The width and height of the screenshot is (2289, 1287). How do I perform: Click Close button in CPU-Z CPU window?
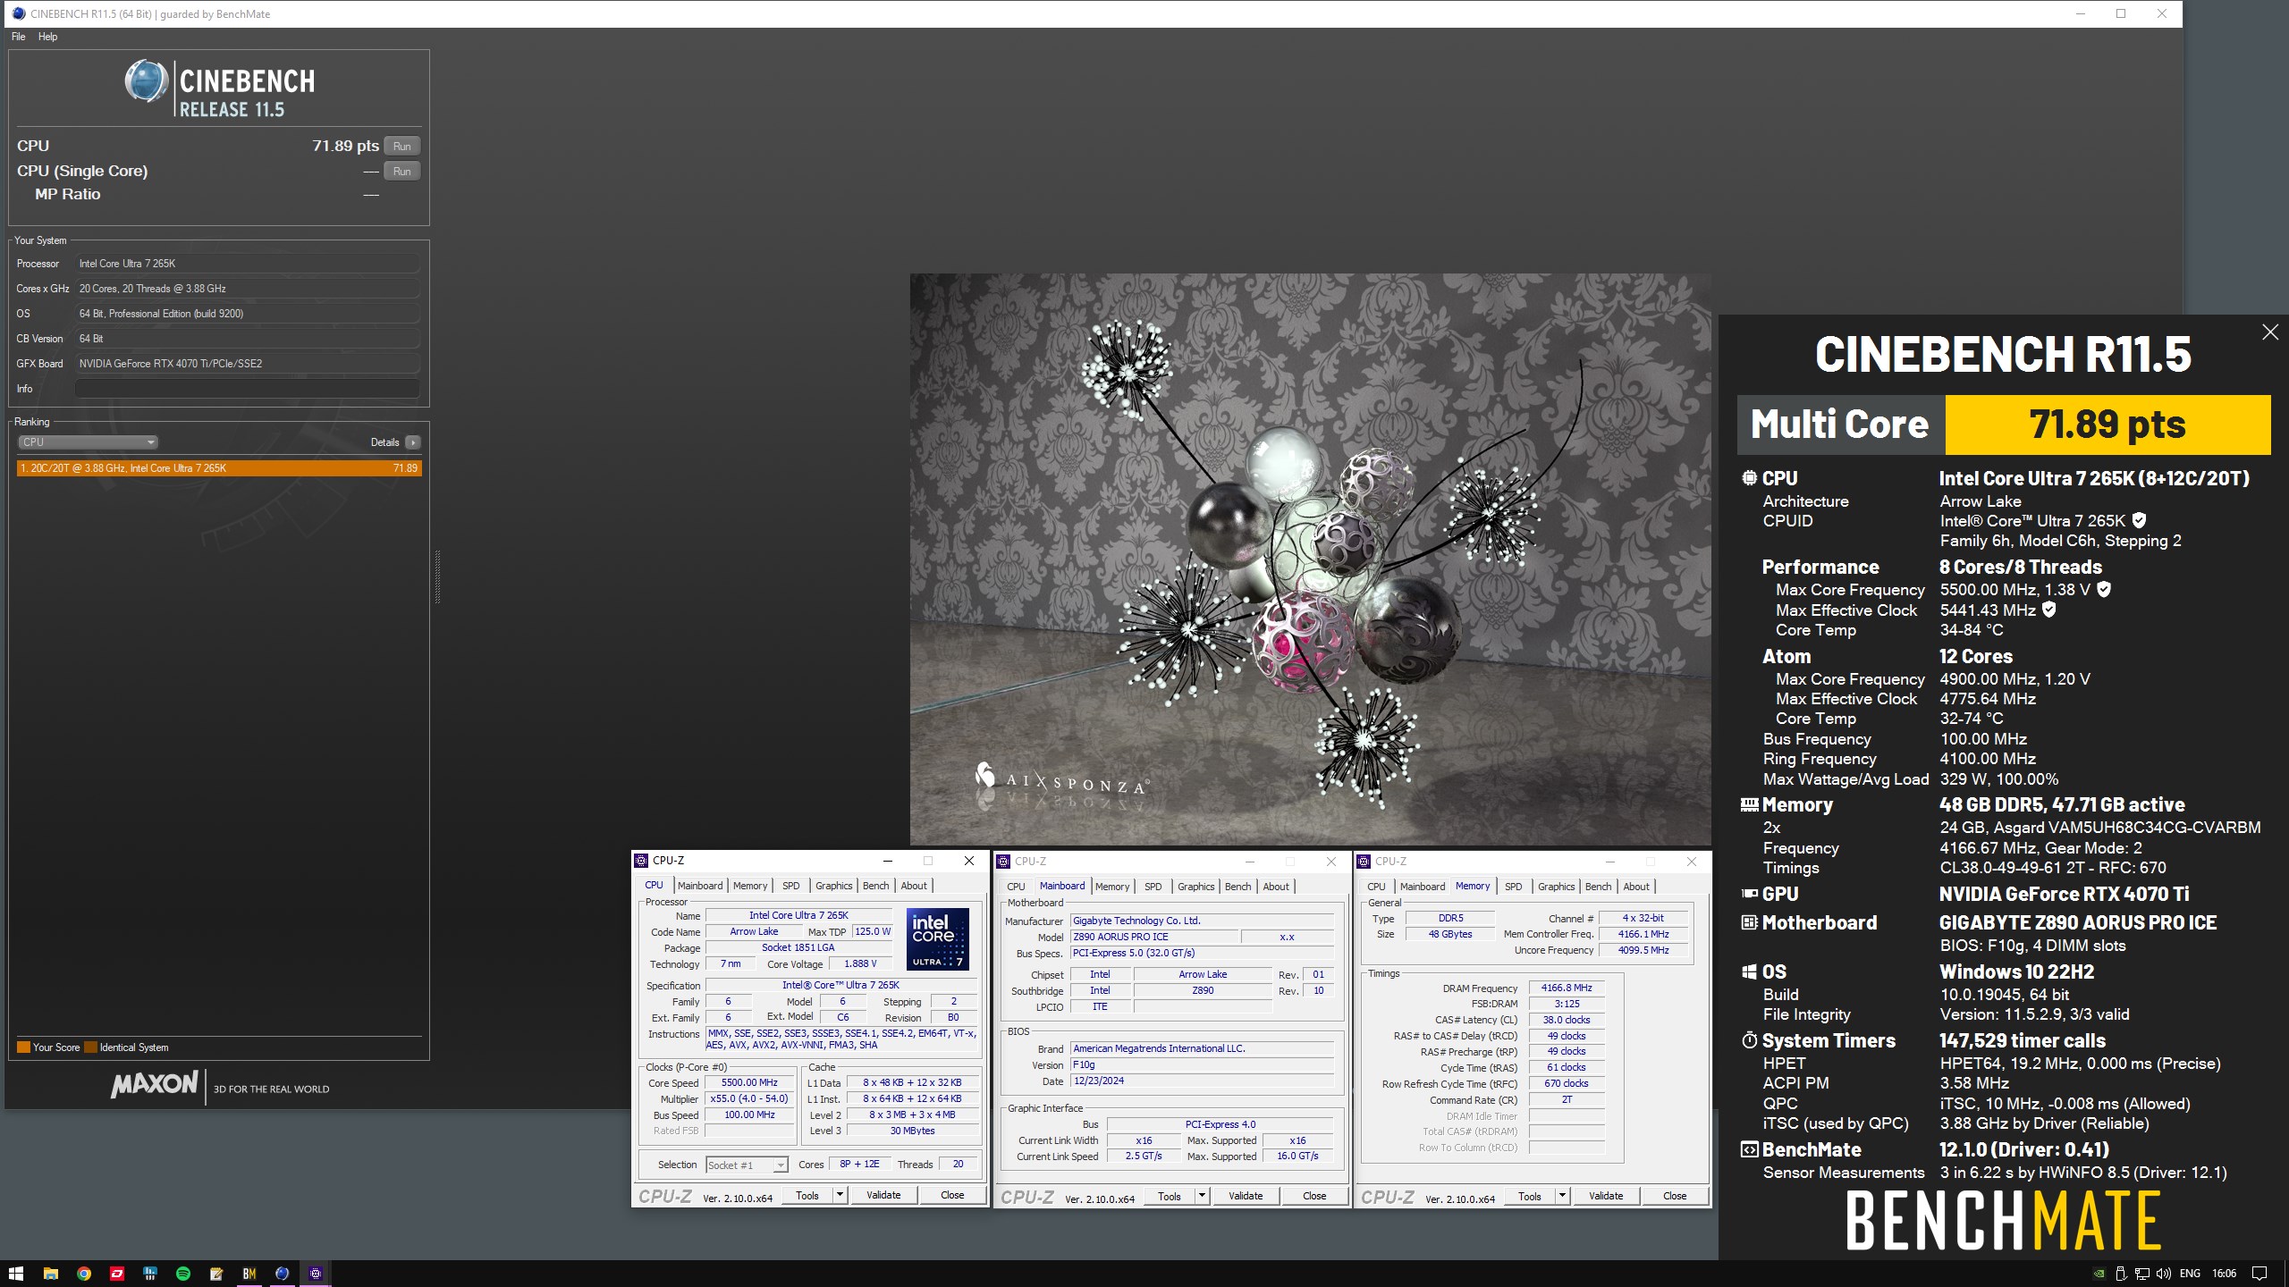[x=952, y=1195]
